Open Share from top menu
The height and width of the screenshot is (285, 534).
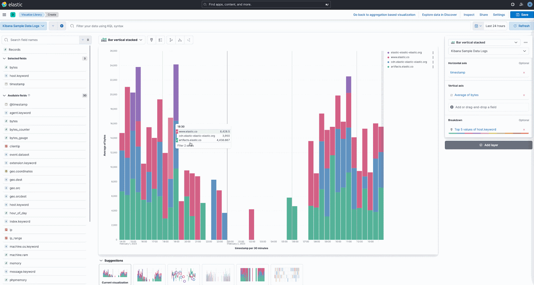[x=484, y=15]
